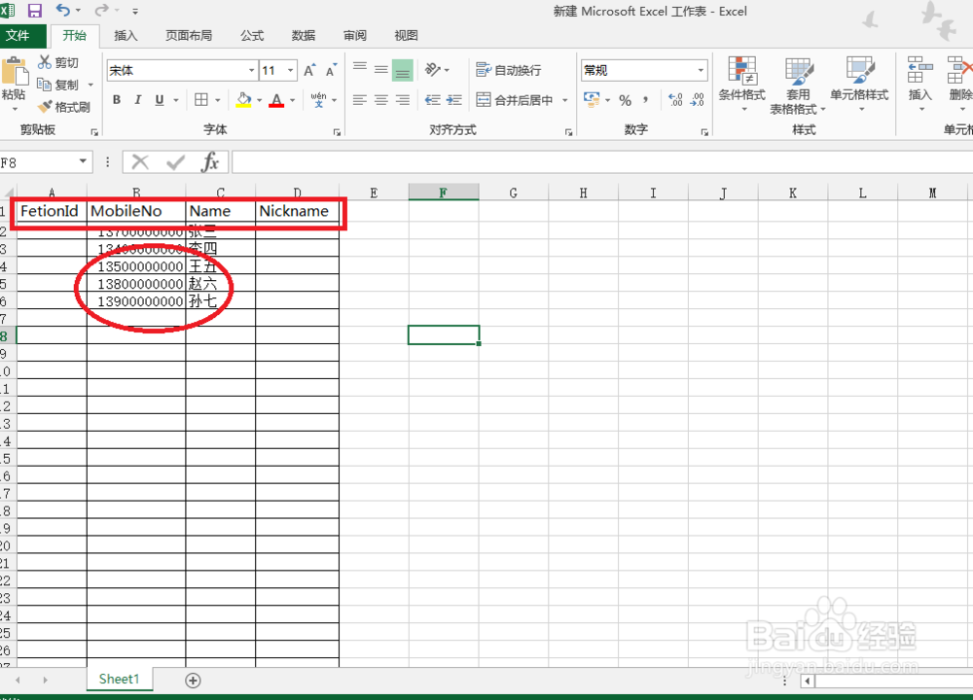Add a new worksheet with the plus button
Screen dimensions: 973x700
193,680
